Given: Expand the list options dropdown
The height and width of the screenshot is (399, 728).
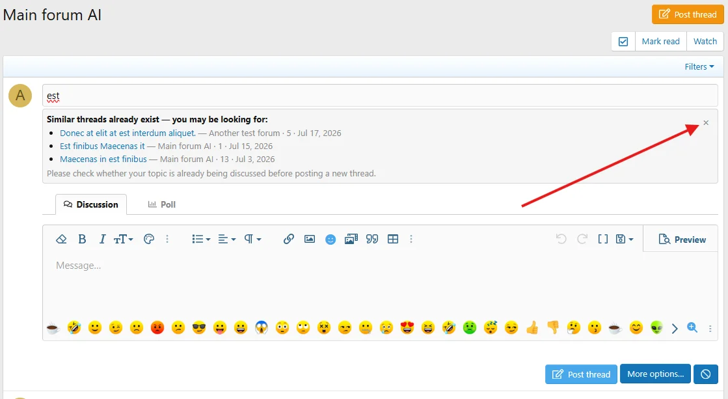Looking at the screenshot, I should (201, 240).
